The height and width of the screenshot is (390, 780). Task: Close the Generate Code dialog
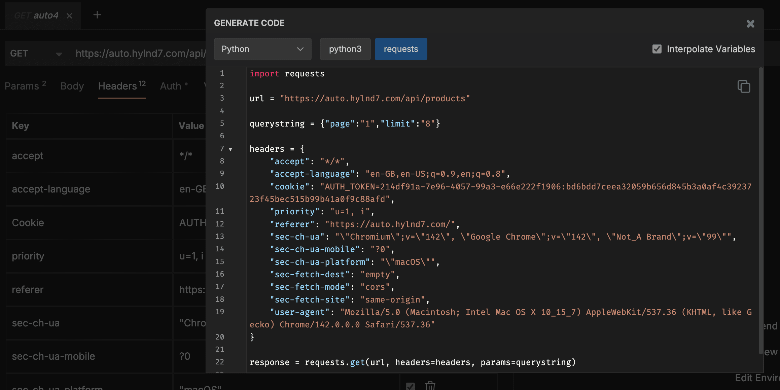tap(750, 24)
